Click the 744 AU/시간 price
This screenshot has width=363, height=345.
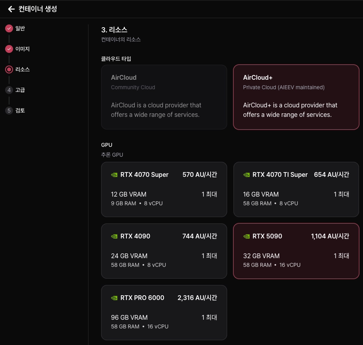(199, 236)
